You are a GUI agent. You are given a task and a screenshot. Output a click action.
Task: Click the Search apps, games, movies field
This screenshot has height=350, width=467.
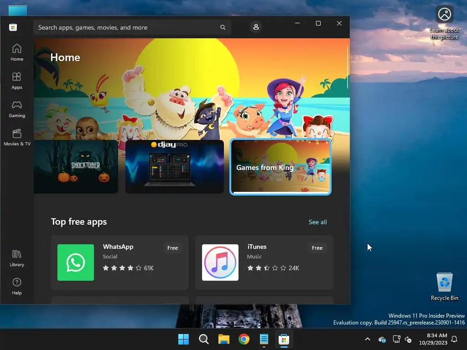(x=132, y=27)
